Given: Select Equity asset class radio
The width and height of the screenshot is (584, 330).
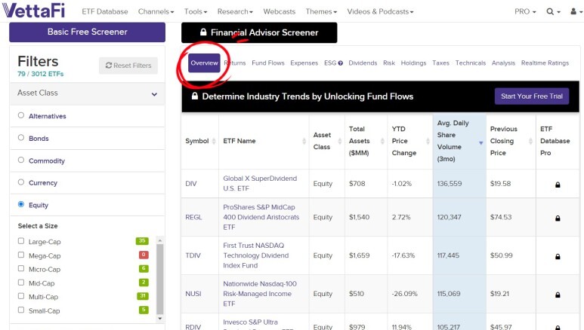Looking at the screenshot, I should point(21,204).
